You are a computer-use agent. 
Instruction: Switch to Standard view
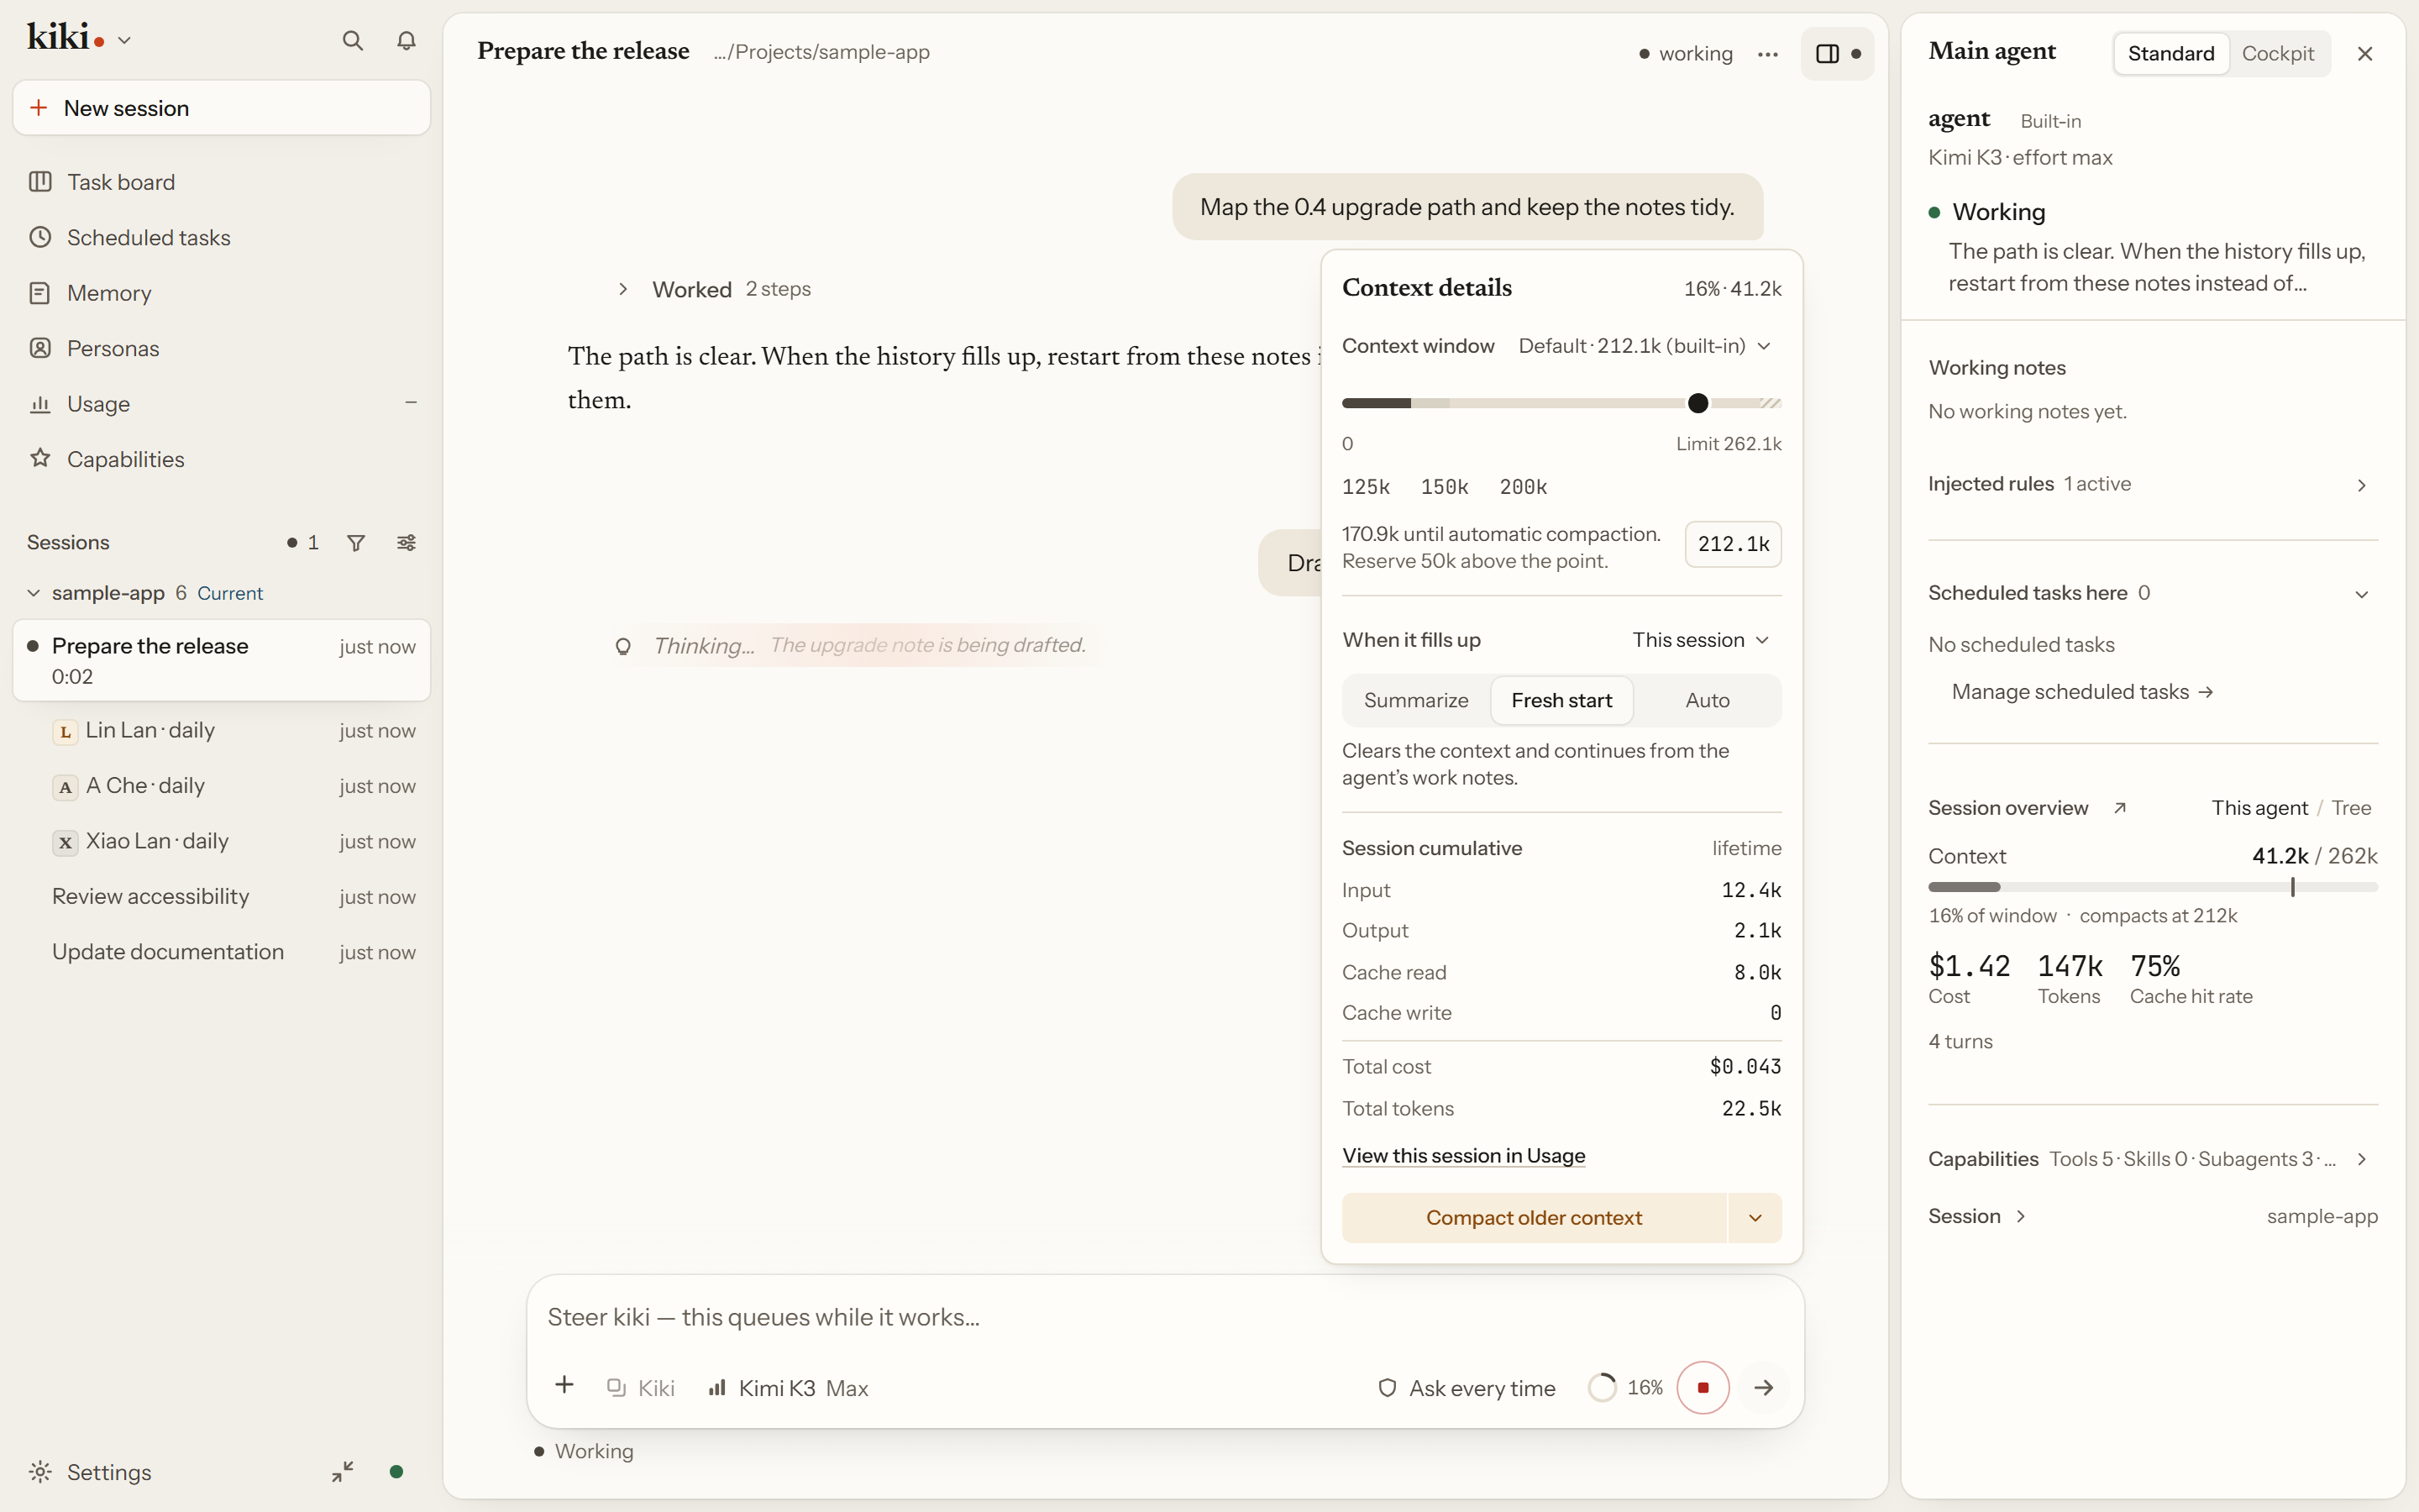2170,54
